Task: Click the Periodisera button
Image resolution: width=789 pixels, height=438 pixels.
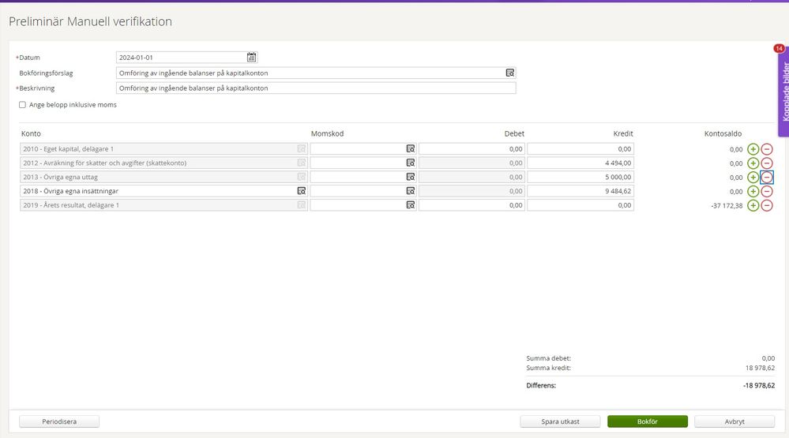Action: (59, 421)
